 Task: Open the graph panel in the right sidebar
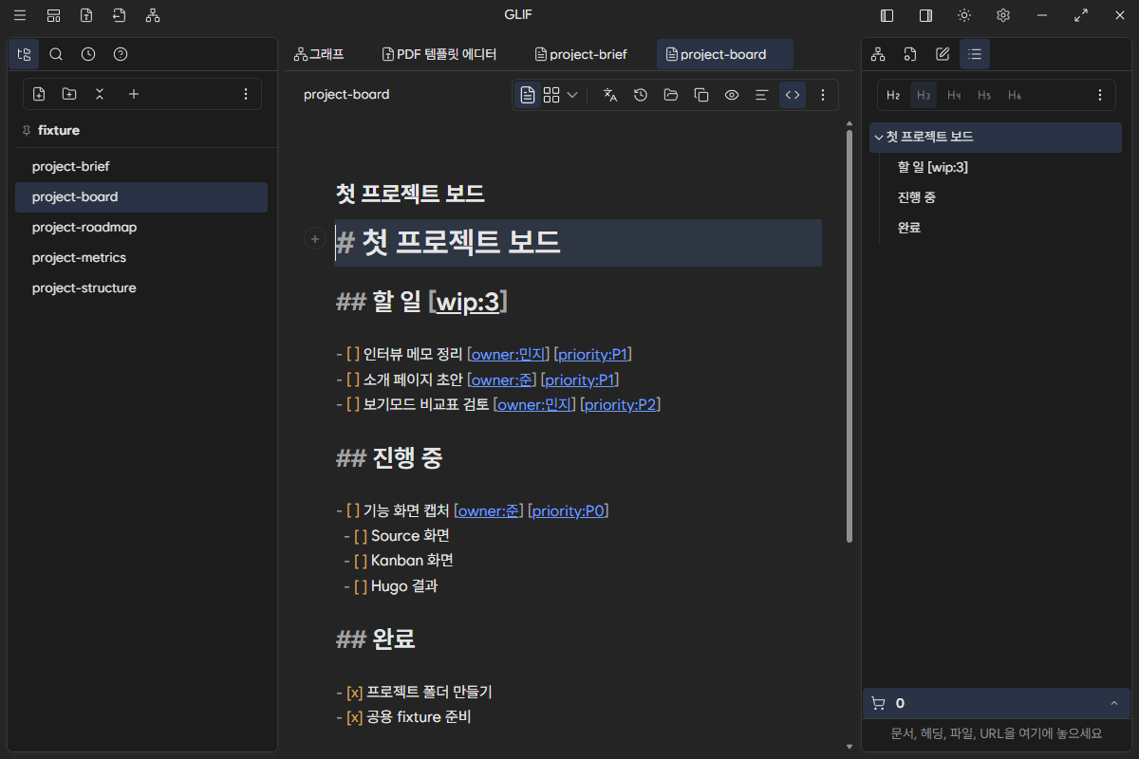click(x=878, y=54)
